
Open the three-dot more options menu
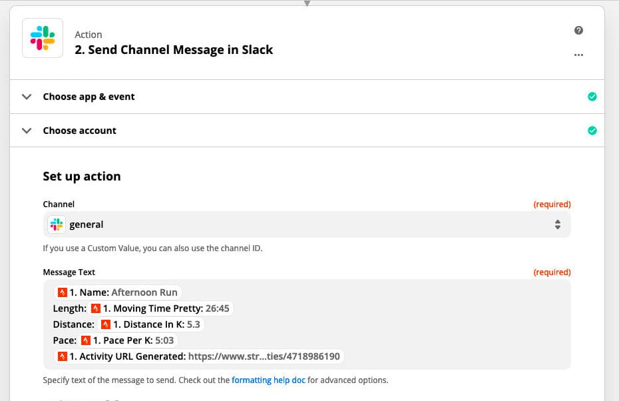tap(578, 55)
